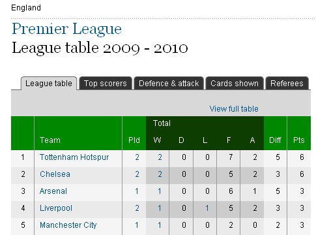Switch to the Top scorers tab

click(x=106, y=84)
